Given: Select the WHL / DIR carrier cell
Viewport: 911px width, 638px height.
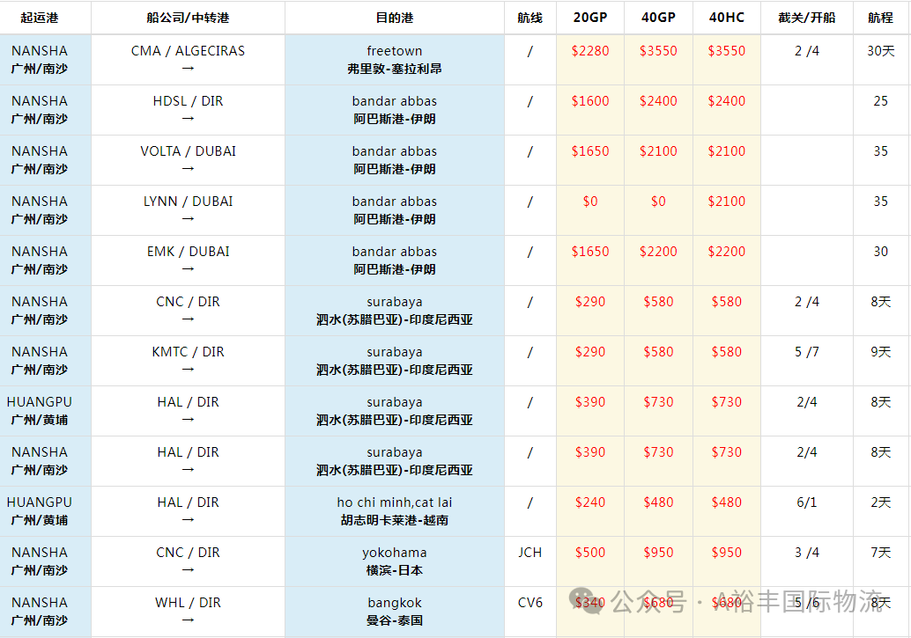Looking at the screenshot, I should click(x=188, y=611).
